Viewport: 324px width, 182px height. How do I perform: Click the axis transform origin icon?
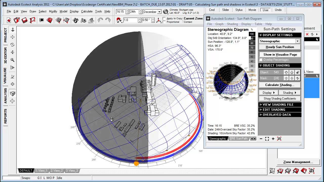(159, 20)
